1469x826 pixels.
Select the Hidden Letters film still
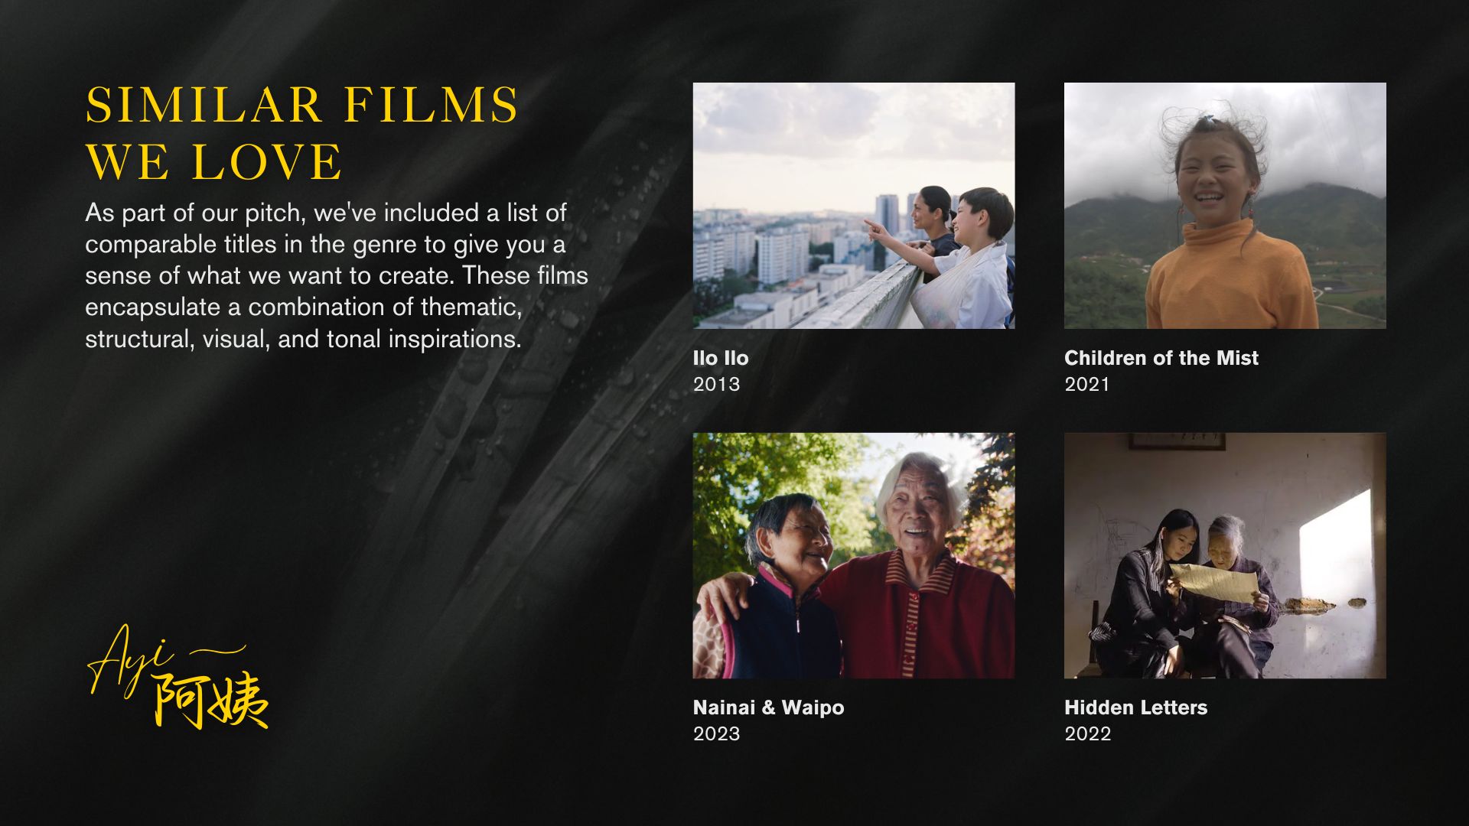click(x=1225, y=556)
